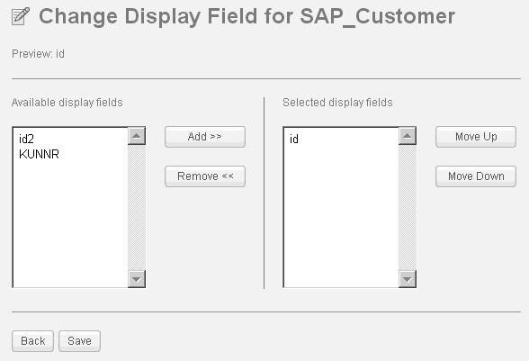The image size is (529, 361).
Task: Click Available fields list scroll-down arrow
Action: tap(137, 279)
